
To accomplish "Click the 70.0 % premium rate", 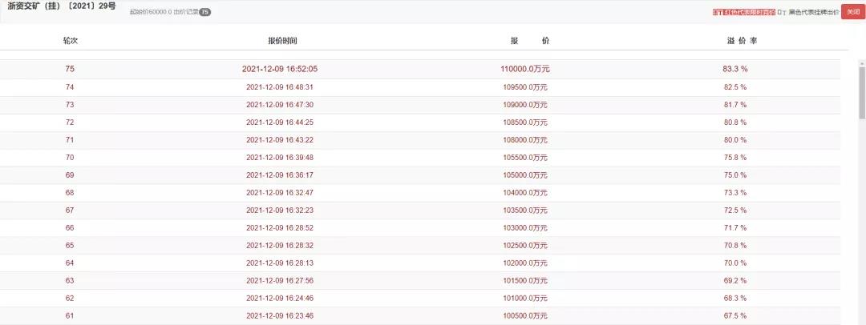I will point(735,263).
